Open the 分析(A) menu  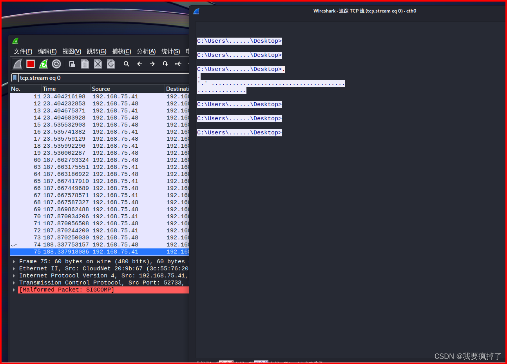146,51
